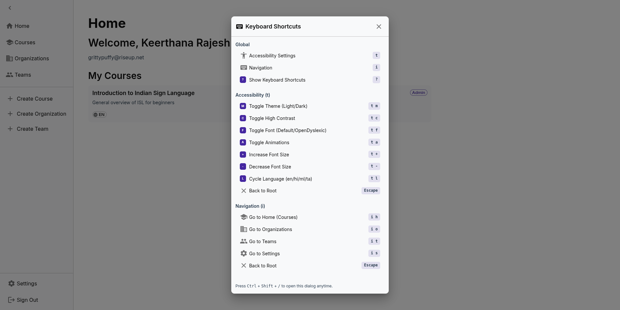Click 'Decrease Font Size' text

point(270,167)
